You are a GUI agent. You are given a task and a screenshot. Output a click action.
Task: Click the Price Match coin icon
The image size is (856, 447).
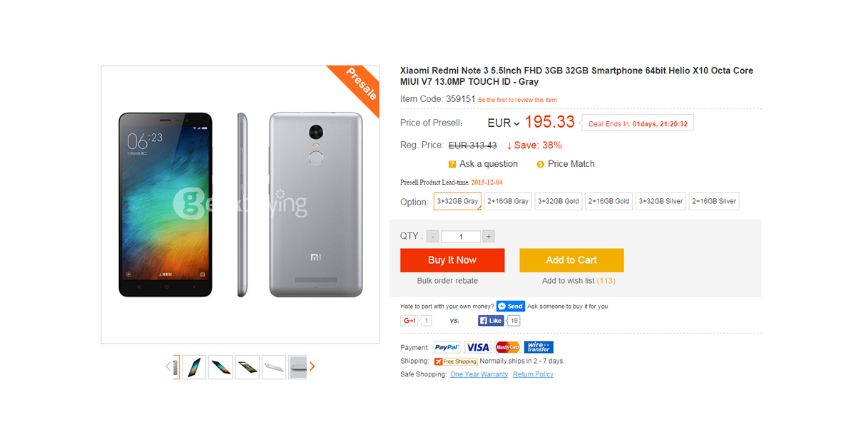click(x=540, y=163)
